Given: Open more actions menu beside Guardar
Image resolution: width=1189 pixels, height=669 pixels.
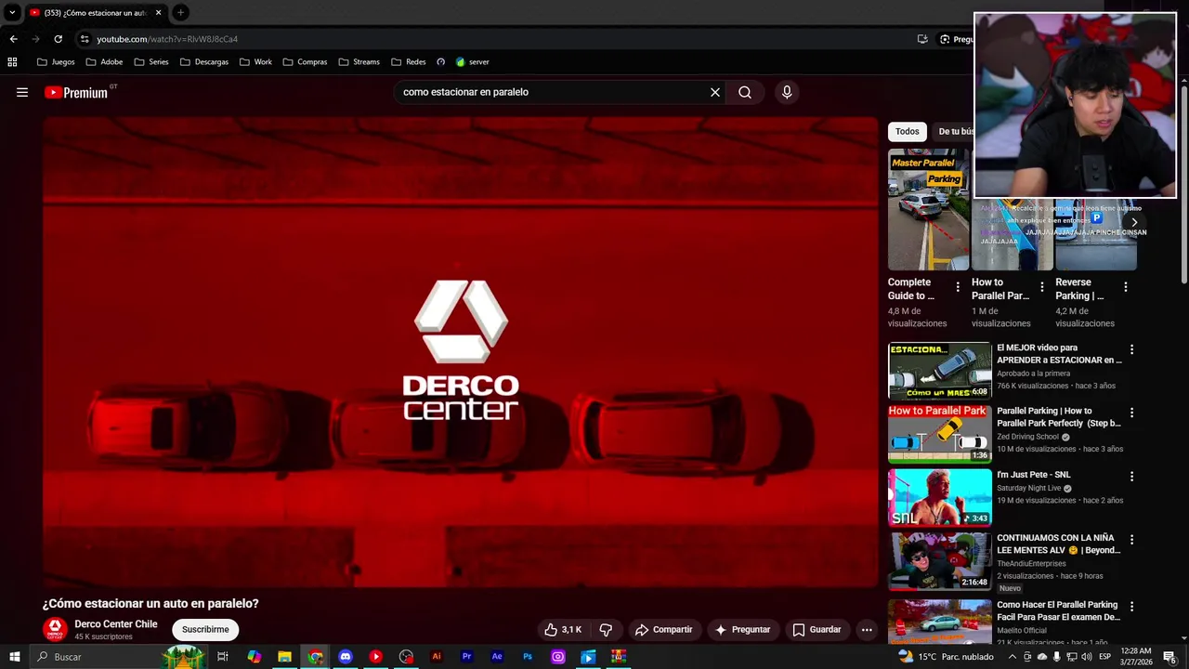Looking at the screenshot, I should (x=867, y=629).
